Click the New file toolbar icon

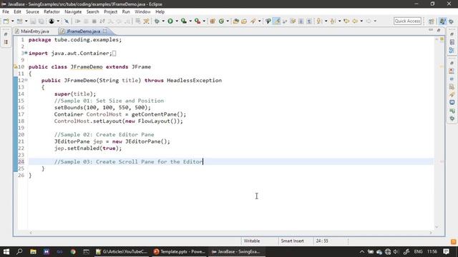[x=6, y=21]
